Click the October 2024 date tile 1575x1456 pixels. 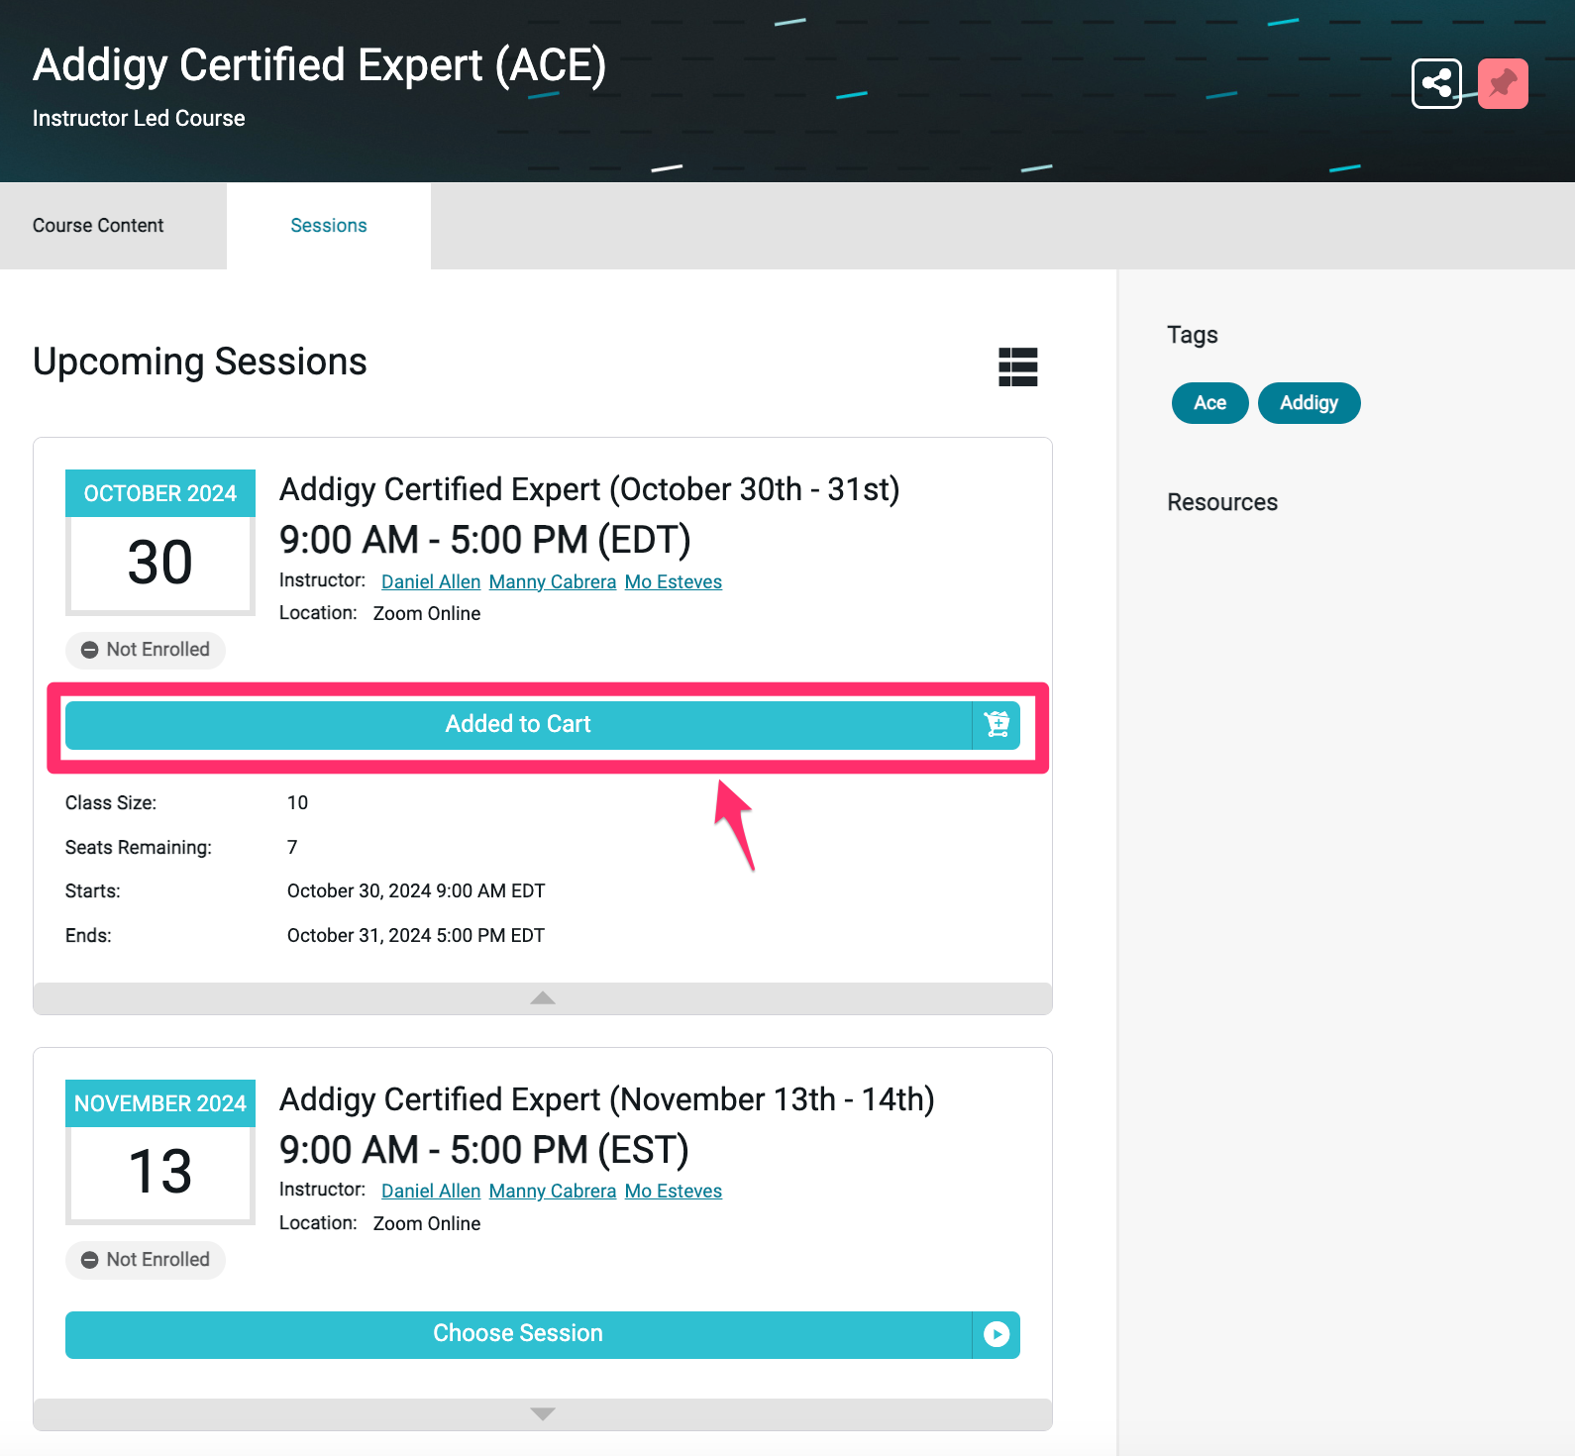point(160,542)
